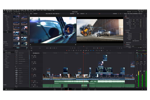Collapse the Toolbox tree in Effects
The width and height of the screenshot is (150, 100).
[x=4, y=51]
